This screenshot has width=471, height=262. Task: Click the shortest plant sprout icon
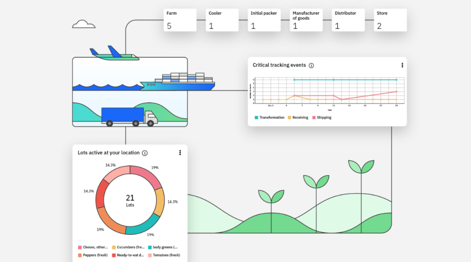[271, 196]
